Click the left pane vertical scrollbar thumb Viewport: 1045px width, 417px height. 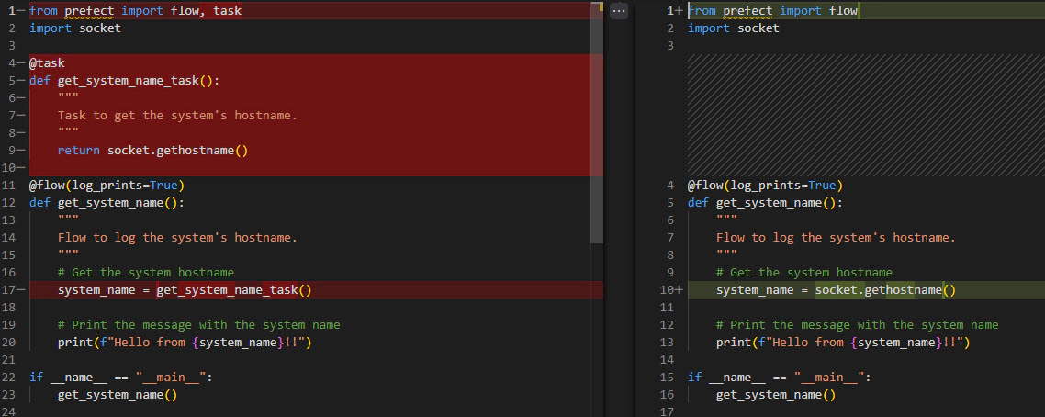597,123
